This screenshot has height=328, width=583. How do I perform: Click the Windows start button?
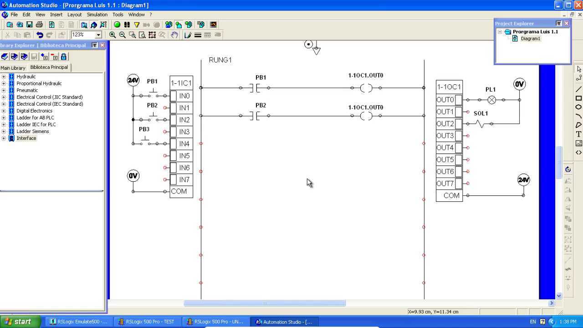[17, 322]
